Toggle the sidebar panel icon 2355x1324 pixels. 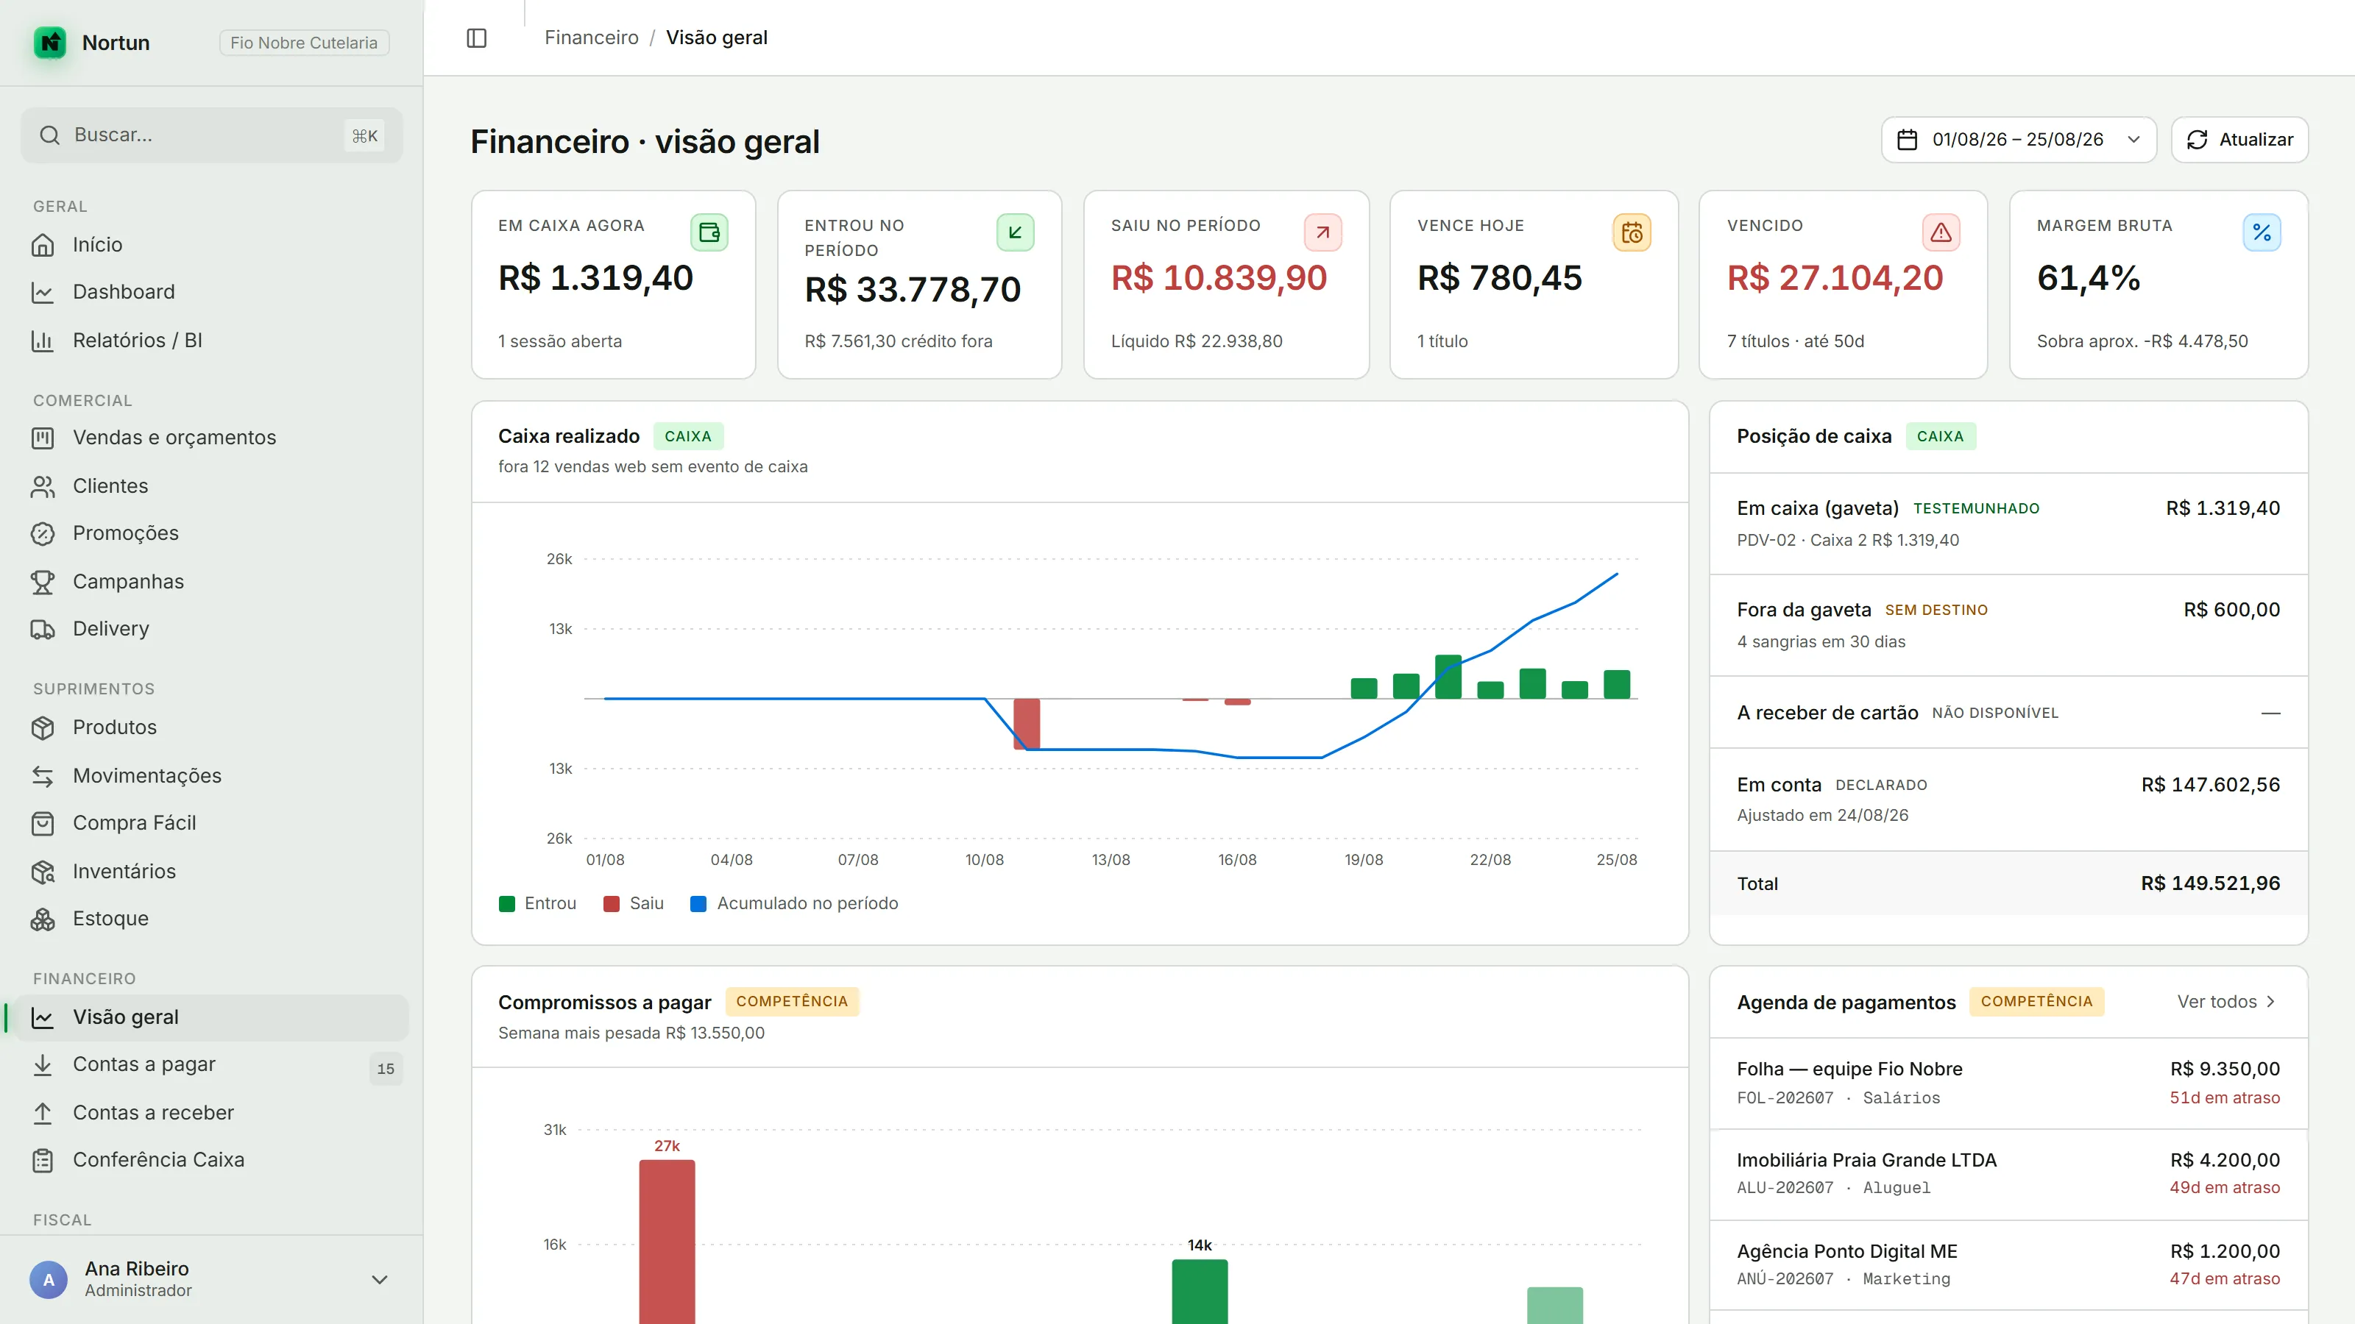coord(476,38)
